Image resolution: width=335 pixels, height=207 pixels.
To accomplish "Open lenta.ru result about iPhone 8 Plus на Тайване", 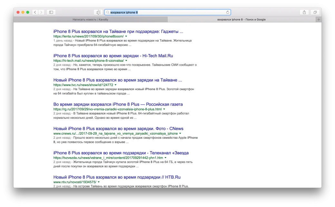I will coord(118,32).
